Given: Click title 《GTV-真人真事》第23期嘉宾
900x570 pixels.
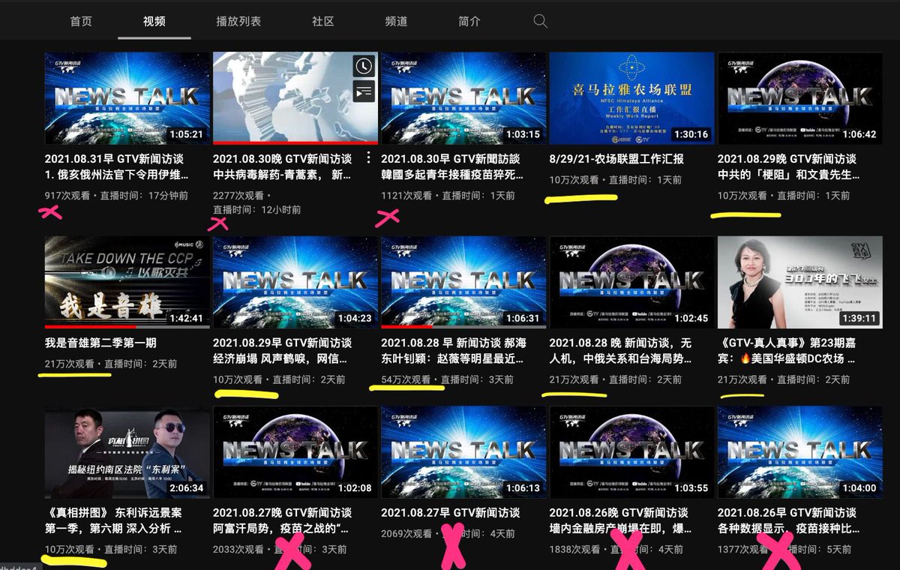Looking at the screenshot, I should [788, 351].
